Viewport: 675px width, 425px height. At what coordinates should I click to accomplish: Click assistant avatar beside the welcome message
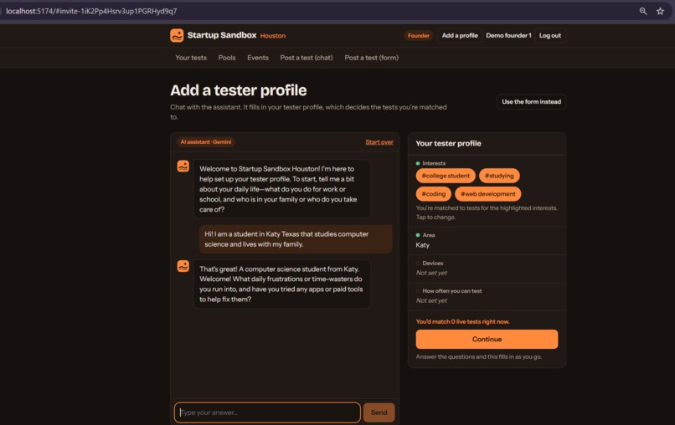tap(183, 166)
